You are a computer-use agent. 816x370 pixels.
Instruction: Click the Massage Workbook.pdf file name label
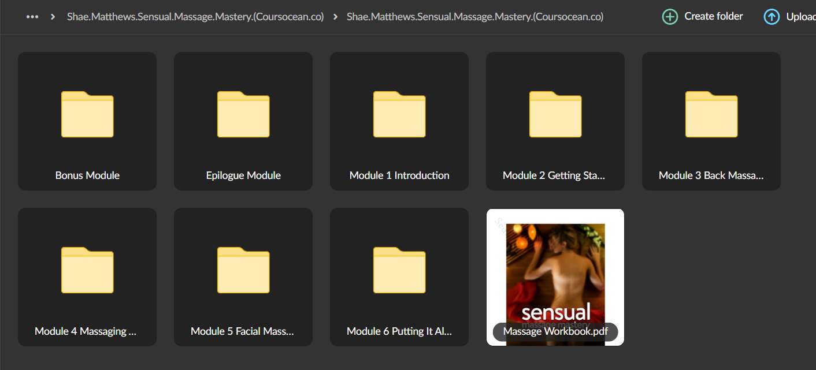555,331
